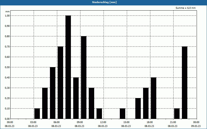The height and width of the screenshot is (129, 207).
Task: Click the 06:00 time label
Action: (56, 122)
